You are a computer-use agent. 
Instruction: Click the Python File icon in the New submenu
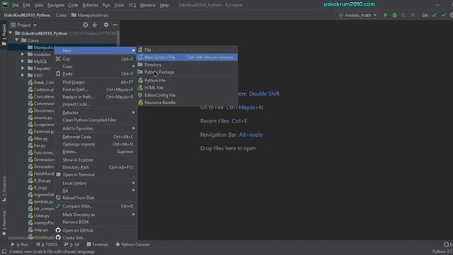click(x=140, y=80)
